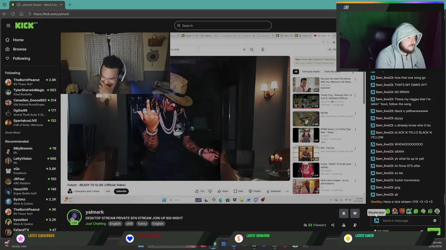Open HausOfG recommended channel
446x250 pixels.
point(31,191)
